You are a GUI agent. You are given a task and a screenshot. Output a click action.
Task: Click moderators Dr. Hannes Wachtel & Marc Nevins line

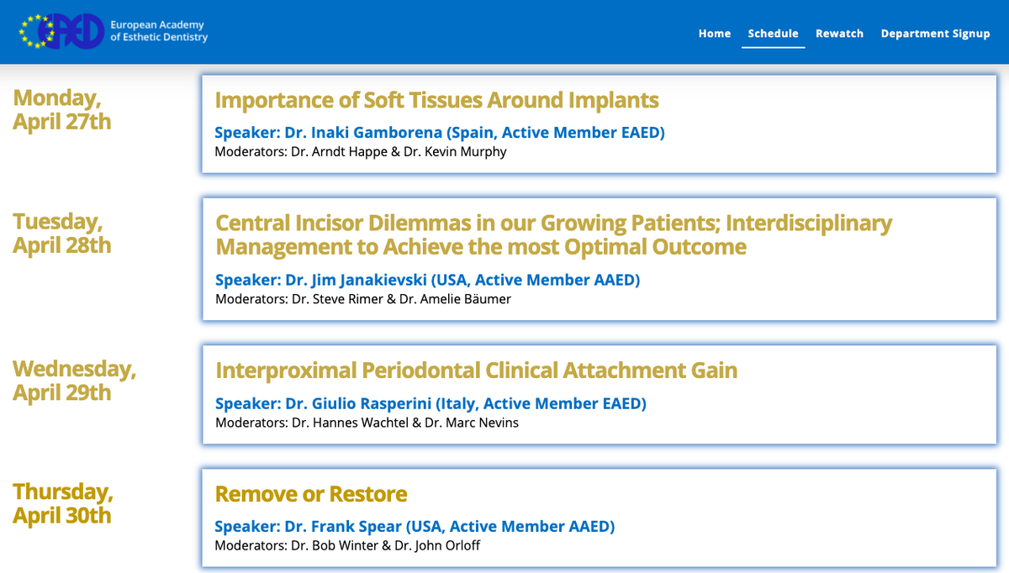[x=367, y=423]
